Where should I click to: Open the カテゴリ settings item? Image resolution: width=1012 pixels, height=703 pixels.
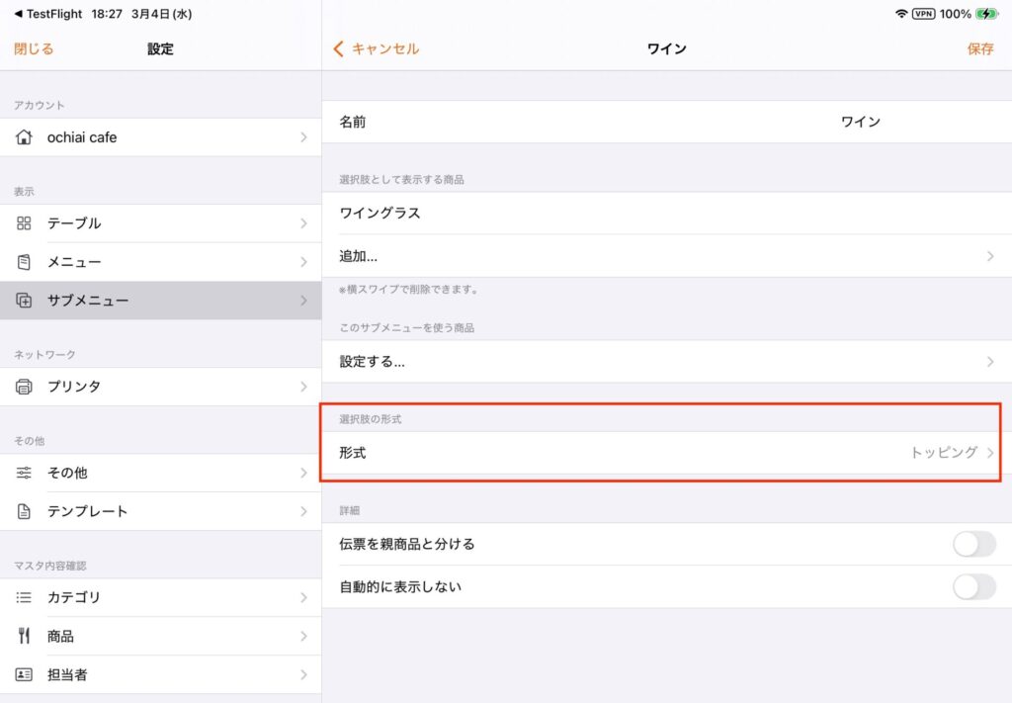point(160,597)
